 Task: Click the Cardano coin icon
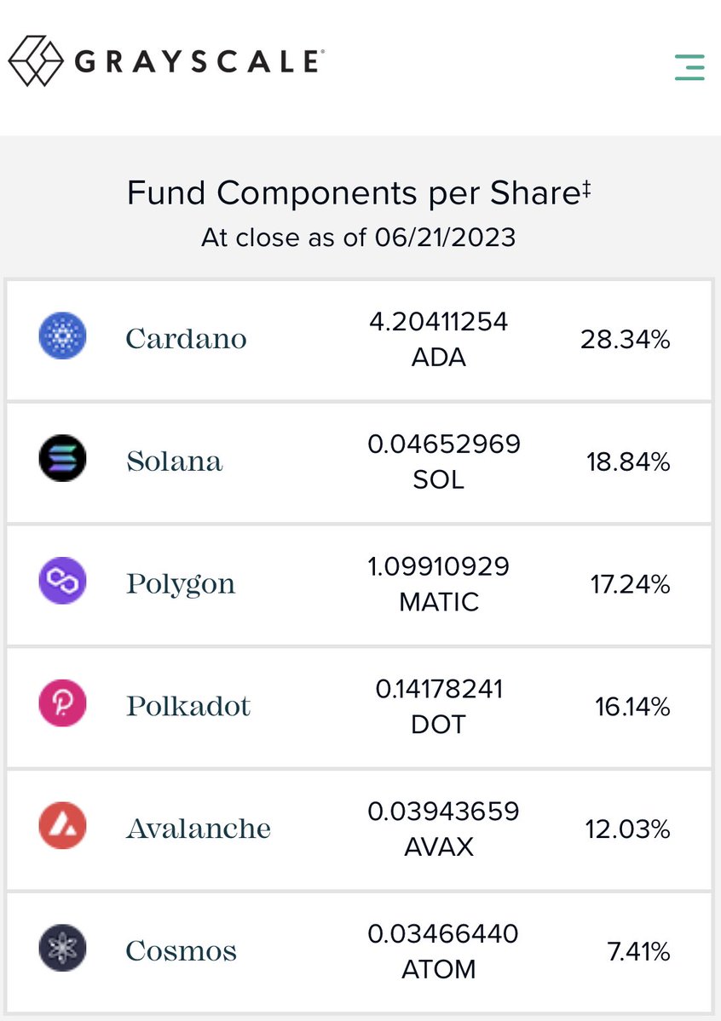click(62, 336)
